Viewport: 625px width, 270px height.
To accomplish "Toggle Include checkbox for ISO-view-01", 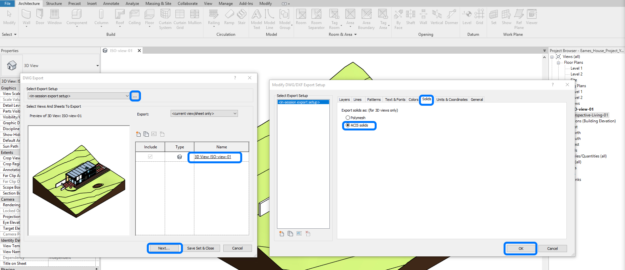I will tap(150, 157).
